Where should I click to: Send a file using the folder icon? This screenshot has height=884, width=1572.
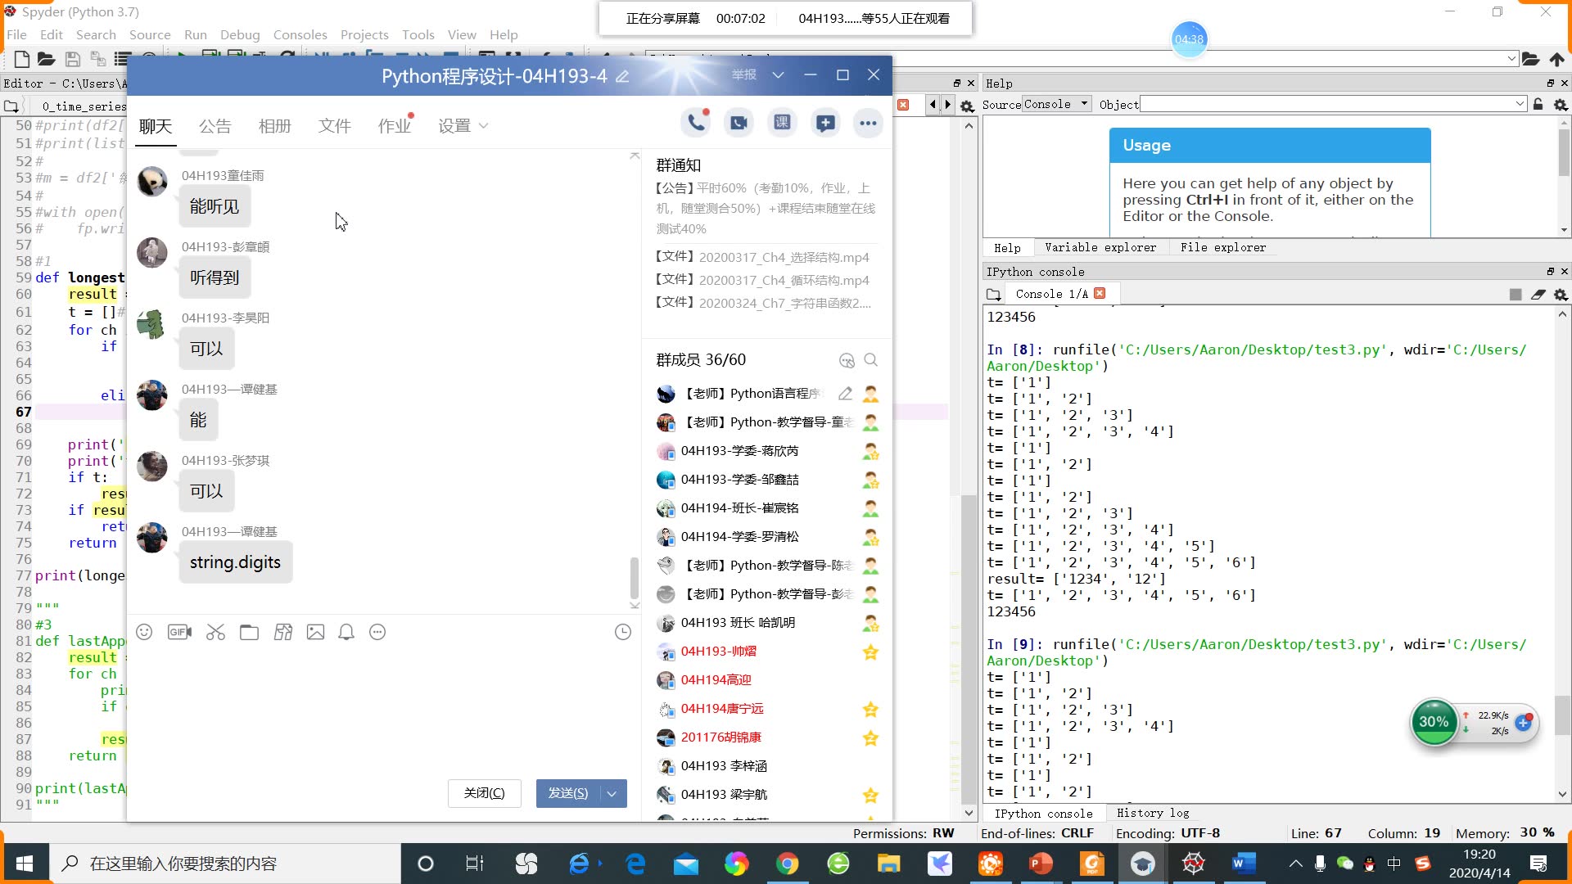pos(250,632)
